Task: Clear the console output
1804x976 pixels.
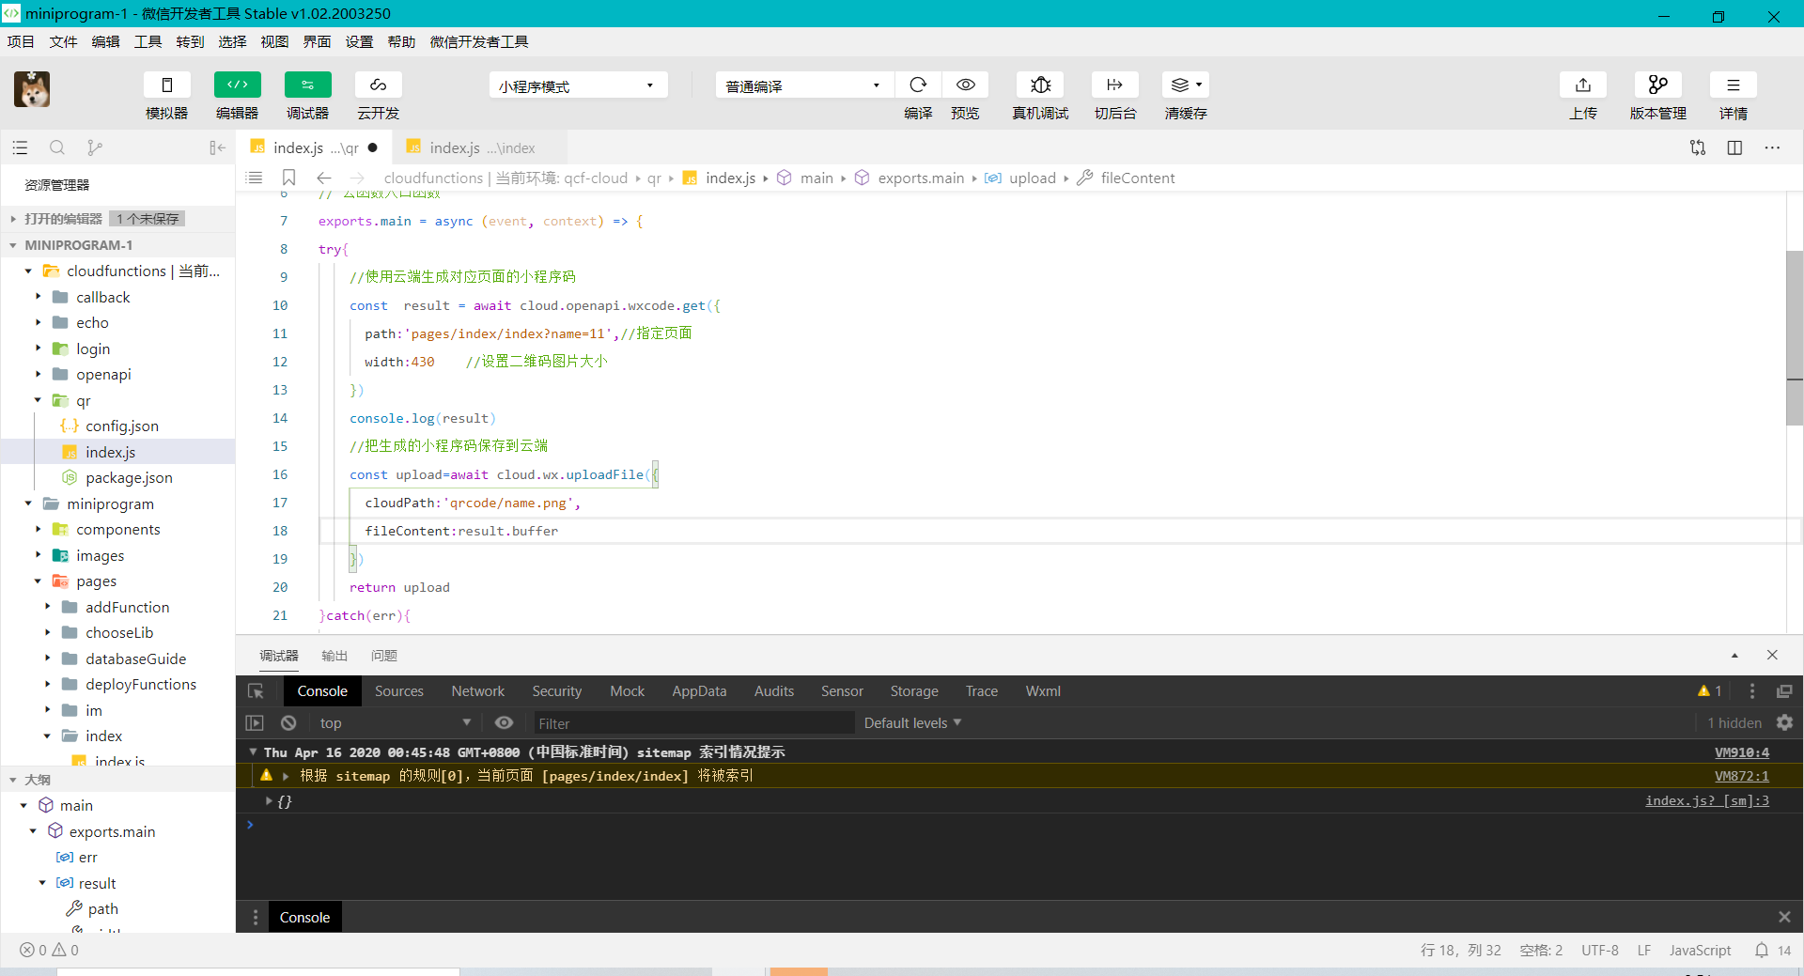Action: click(x=288, y=722)
